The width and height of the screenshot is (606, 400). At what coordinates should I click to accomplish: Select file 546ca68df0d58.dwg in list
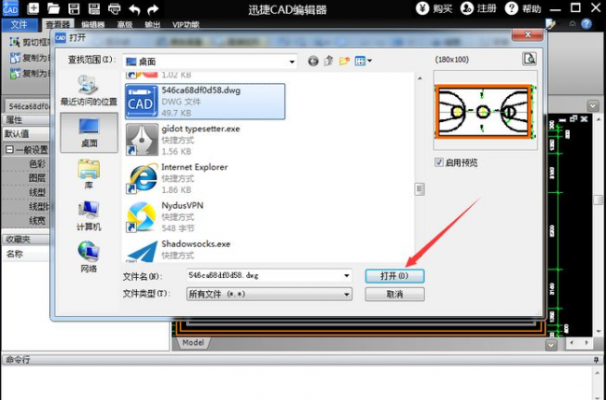pyautogui.click(x=205, y=102)
